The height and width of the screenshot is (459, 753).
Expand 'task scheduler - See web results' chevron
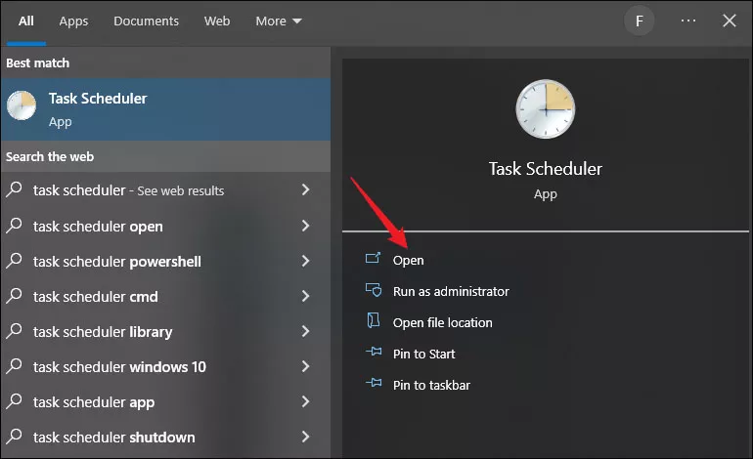(x=305, y=189)
